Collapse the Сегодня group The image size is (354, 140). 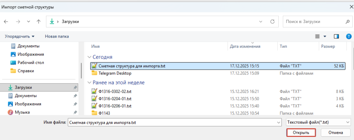click(90, 57)
